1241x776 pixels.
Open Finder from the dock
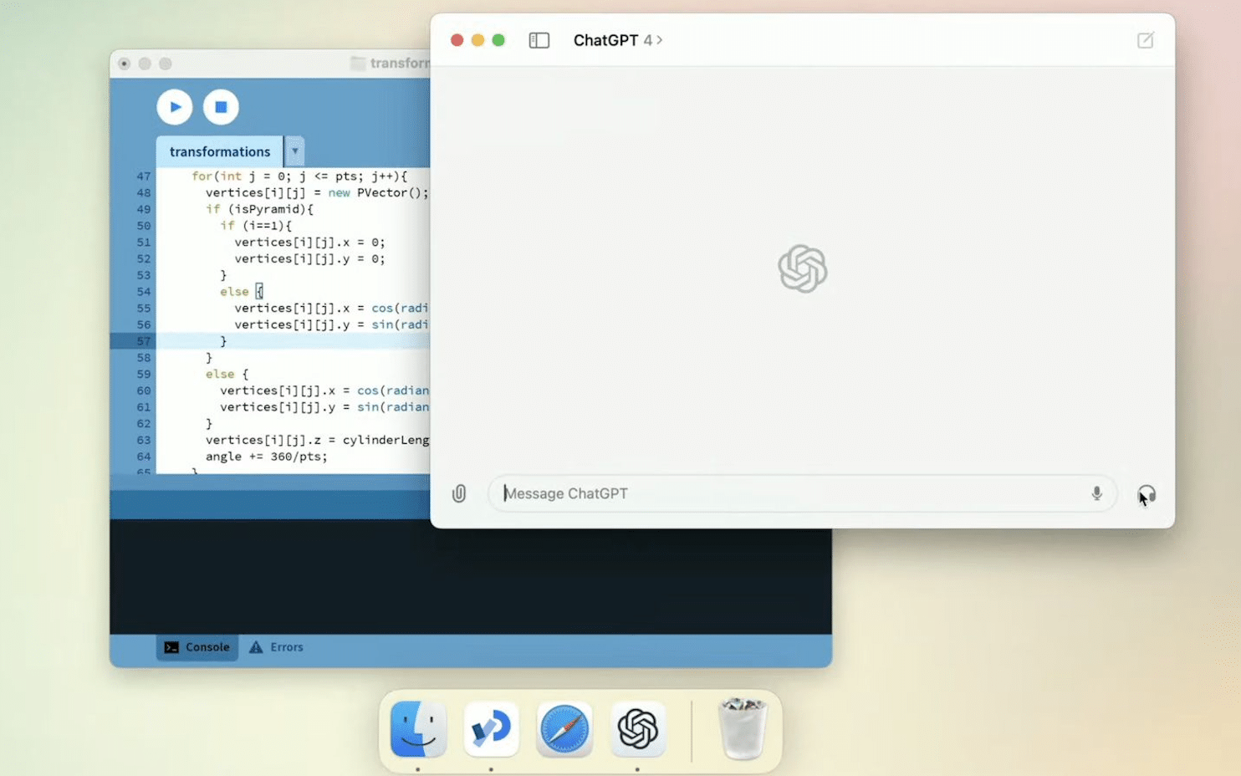point(418,728)
